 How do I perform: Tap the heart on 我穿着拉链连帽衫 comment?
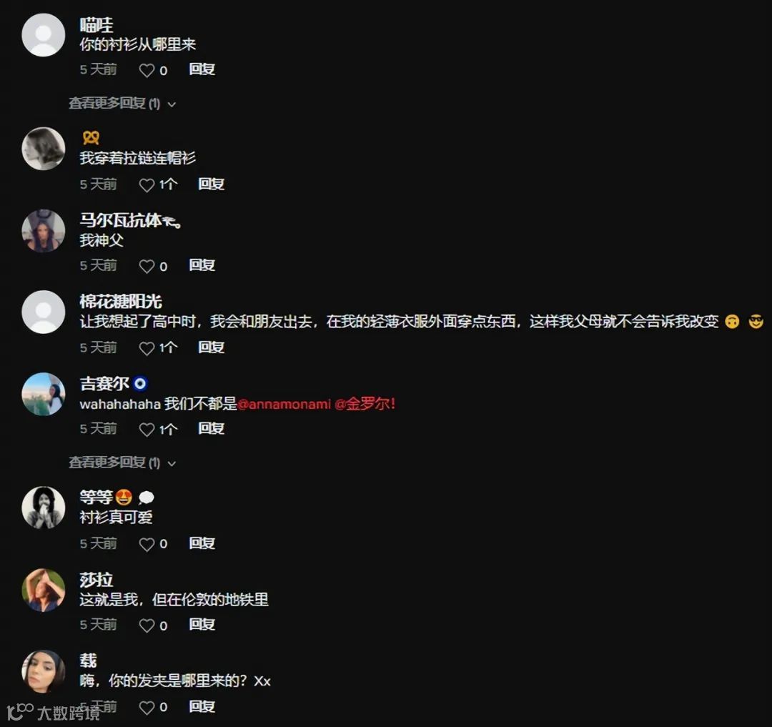pos(147,185)
